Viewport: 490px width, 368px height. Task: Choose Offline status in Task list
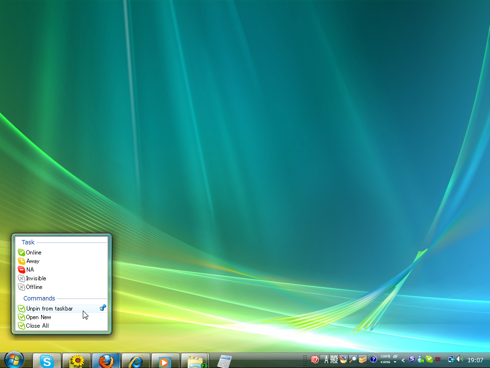point(62,287)
